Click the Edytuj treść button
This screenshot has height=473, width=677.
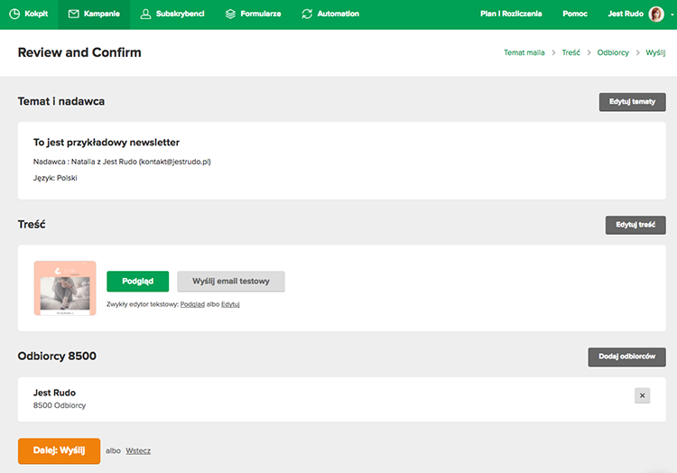pos(635,225)
